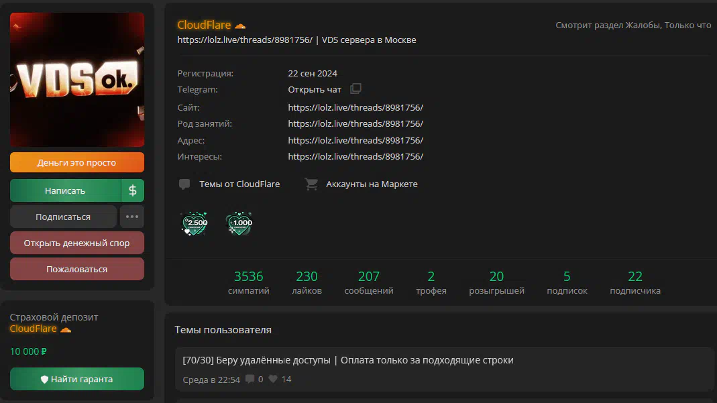This screenshot has height=403, width=717.
Task: Click the cloud icon next to the CloudFlare username
Action: (240, 25)
